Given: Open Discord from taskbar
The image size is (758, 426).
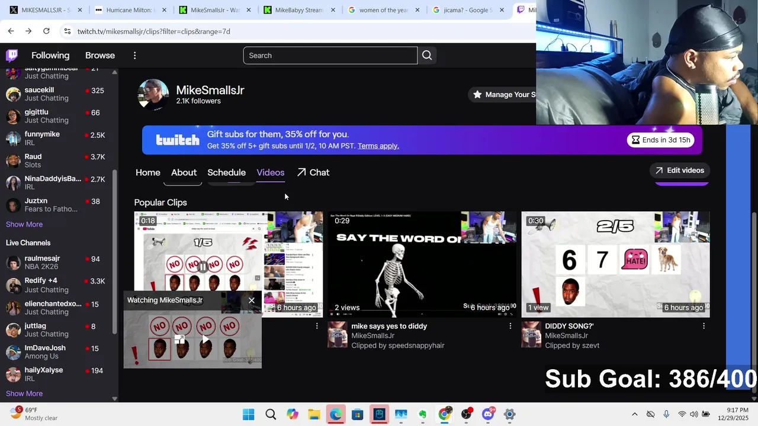Looking at the screenshot, I should click(x=488, y=414).
